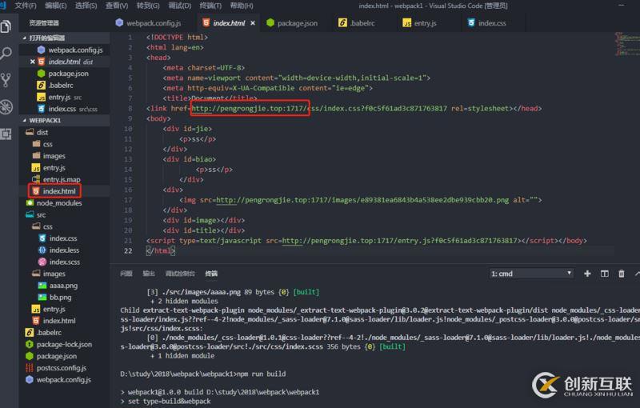Place cursor on line 22 closing html tag
Viewport: 640px width, 408px height.
coord(161,251)
